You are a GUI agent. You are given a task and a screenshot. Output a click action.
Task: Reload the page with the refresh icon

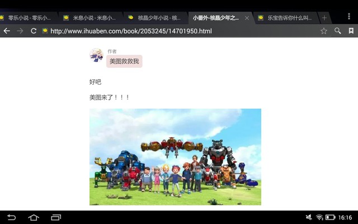(34, 31)
